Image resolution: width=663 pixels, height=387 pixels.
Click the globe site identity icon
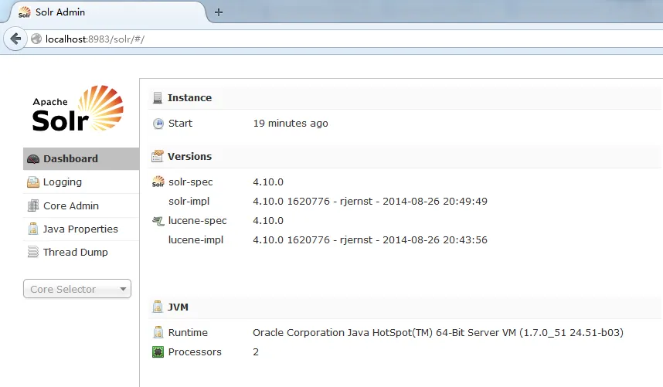[x=36, y=39]
